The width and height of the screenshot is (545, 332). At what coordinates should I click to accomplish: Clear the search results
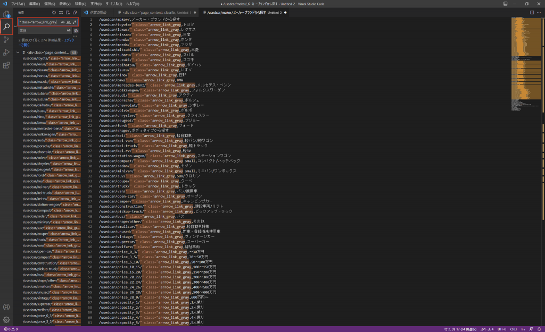click(x=61, y=13)
